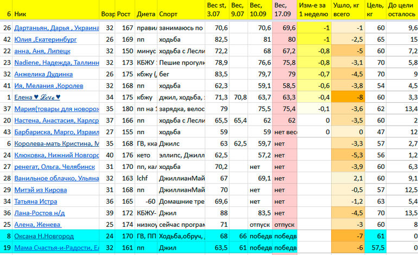Open the Митэй из Кирова link
This screenshot has width=418, height=255.
[41, 190]
